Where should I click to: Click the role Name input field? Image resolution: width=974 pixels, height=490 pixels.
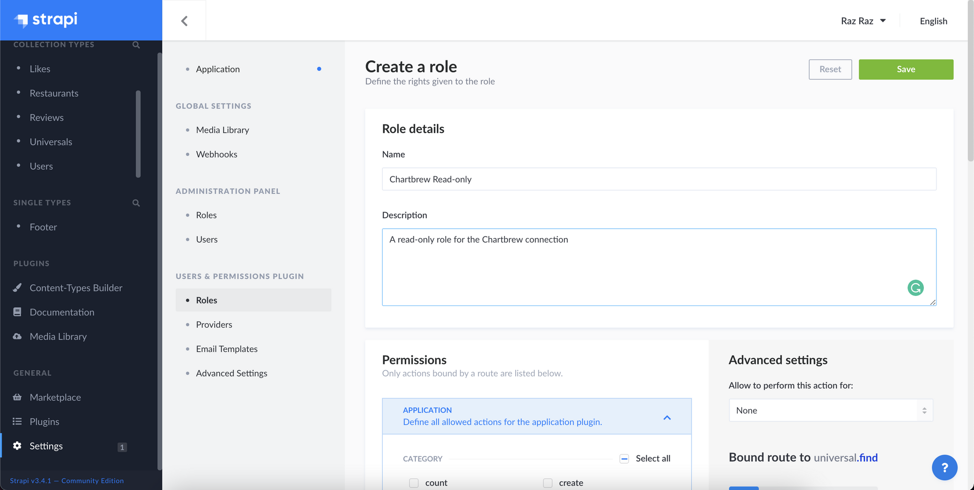[x=658, y=179]
